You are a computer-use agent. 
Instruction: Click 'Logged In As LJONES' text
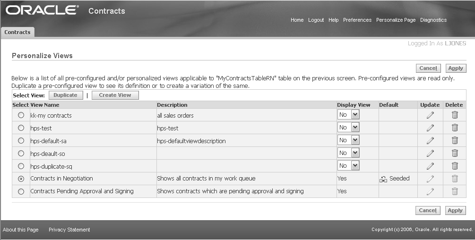click(x=437, y=43)
